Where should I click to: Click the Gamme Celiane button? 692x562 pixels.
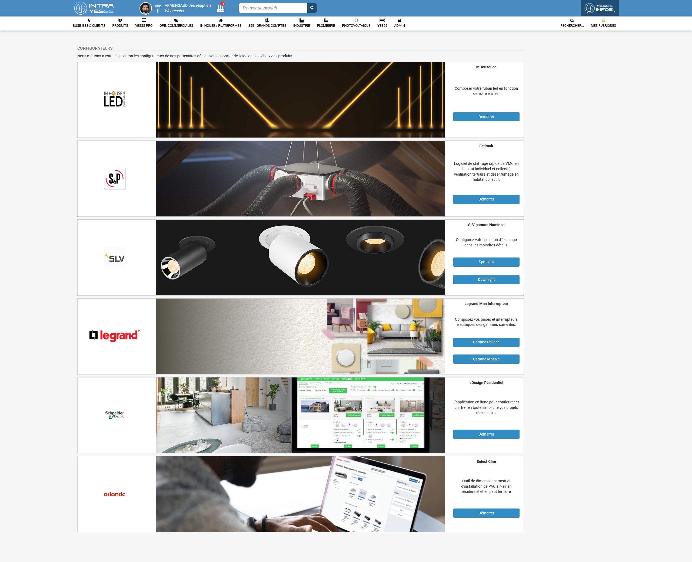click(486, 342)
